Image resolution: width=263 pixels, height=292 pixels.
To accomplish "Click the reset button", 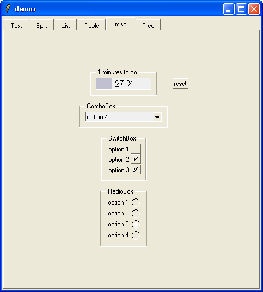I will point(180,84).
